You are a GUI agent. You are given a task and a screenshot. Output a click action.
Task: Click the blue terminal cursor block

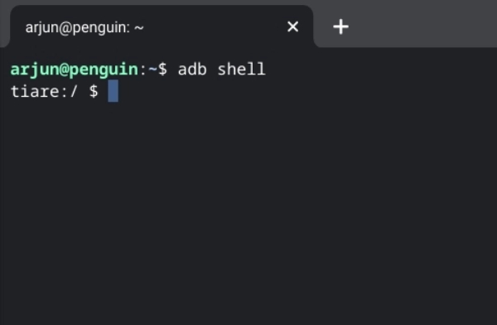[x=113, y=91]
